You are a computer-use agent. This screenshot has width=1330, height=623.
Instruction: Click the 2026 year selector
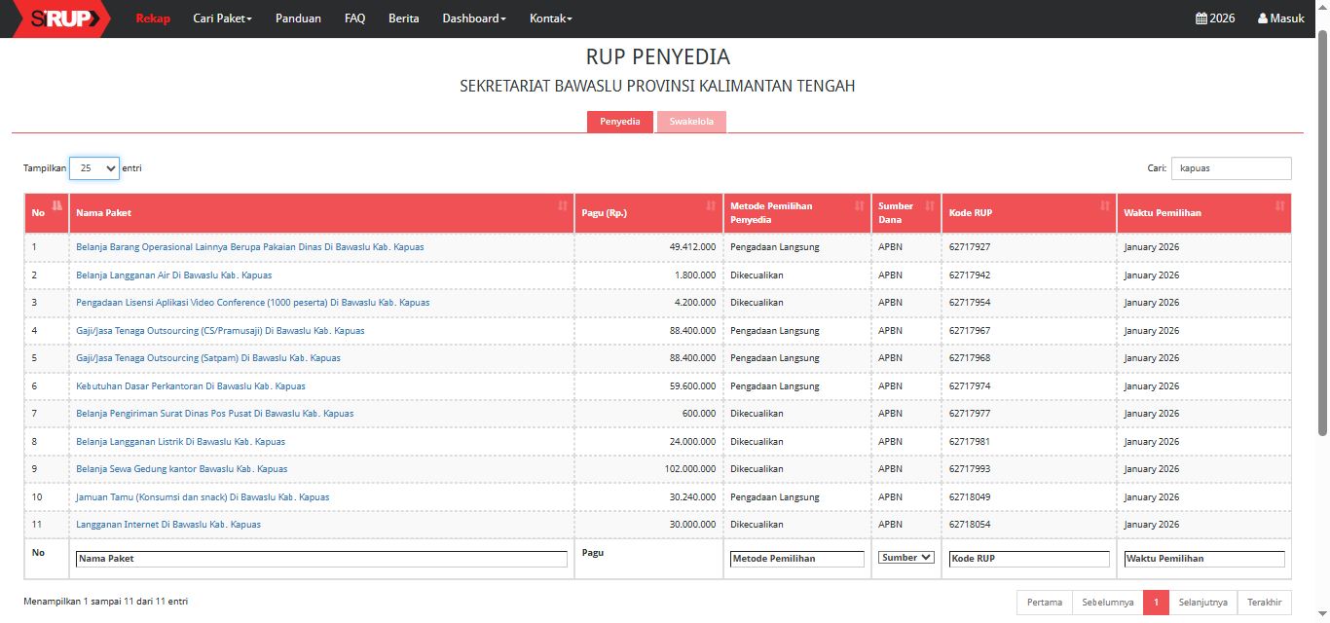coord(1215,18)
